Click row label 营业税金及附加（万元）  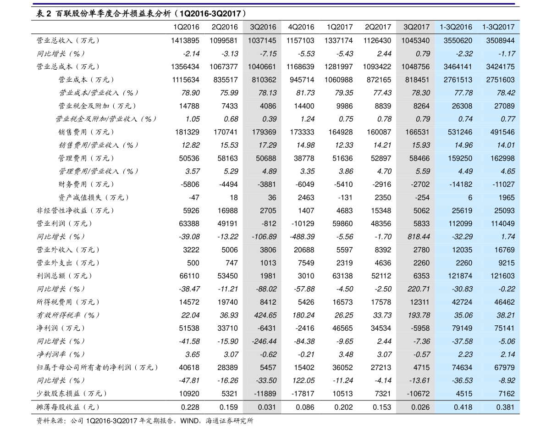tap(97, 106)
